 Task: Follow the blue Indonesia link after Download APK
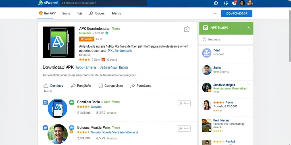[86, 67]
